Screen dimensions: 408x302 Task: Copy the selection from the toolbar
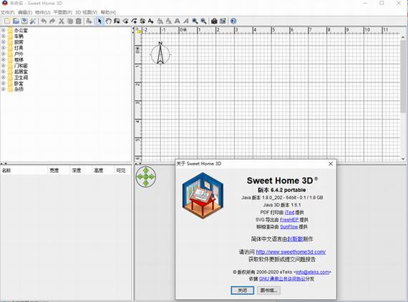point(70,21)
